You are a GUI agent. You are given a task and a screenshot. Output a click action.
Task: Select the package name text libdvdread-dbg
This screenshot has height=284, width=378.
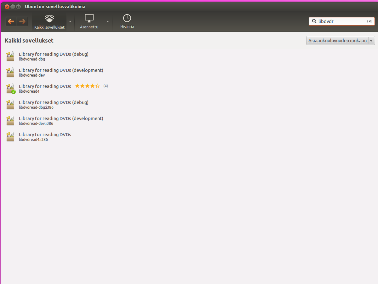(x=32, y=59)
